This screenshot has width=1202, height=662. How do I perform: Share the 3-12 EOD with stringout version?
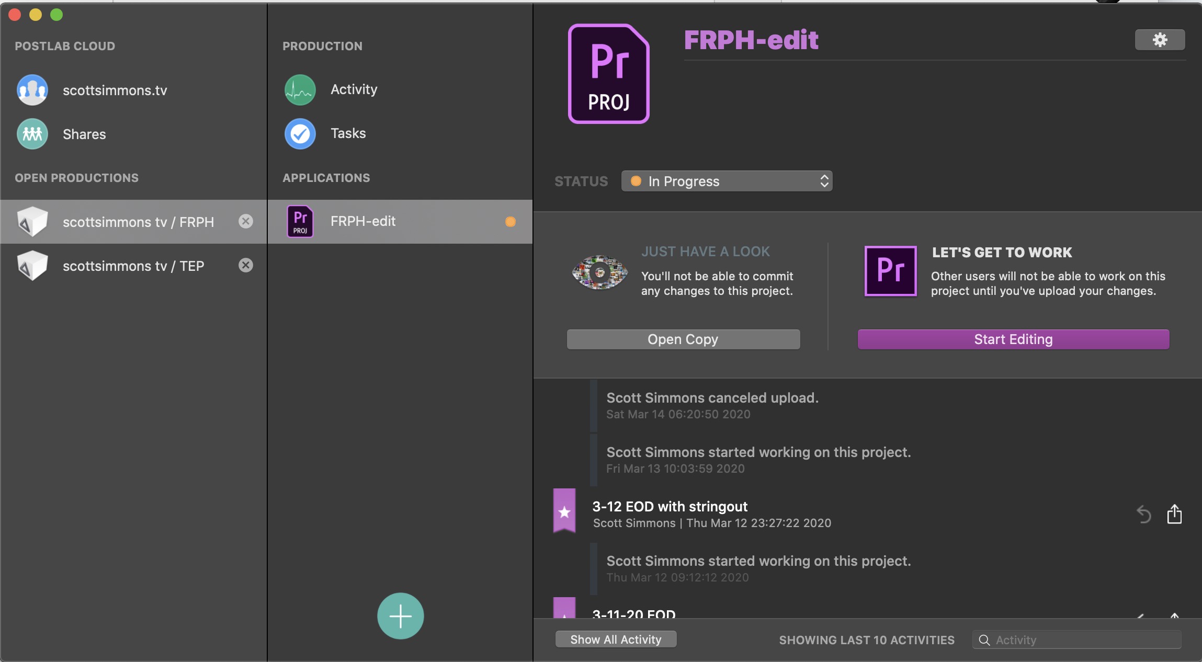pyautogui.click(x=1175, y=514)
